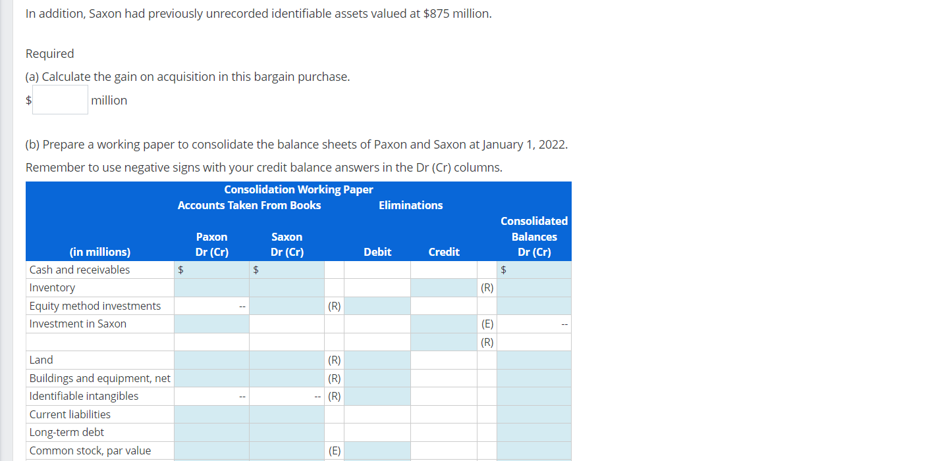Click the blank row's credit (R) elimination cell

click(x=443, y=341)
